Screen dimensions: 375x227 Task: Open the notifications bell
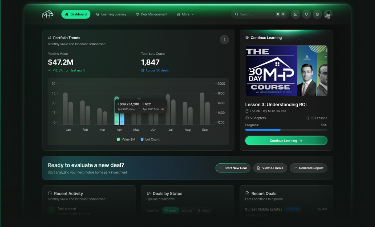[x=306, y=14]
